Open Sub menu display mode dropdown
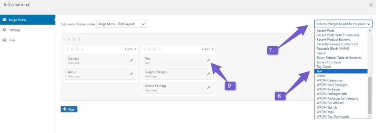This screenshot has height=133, width=376. coord(121,24)
